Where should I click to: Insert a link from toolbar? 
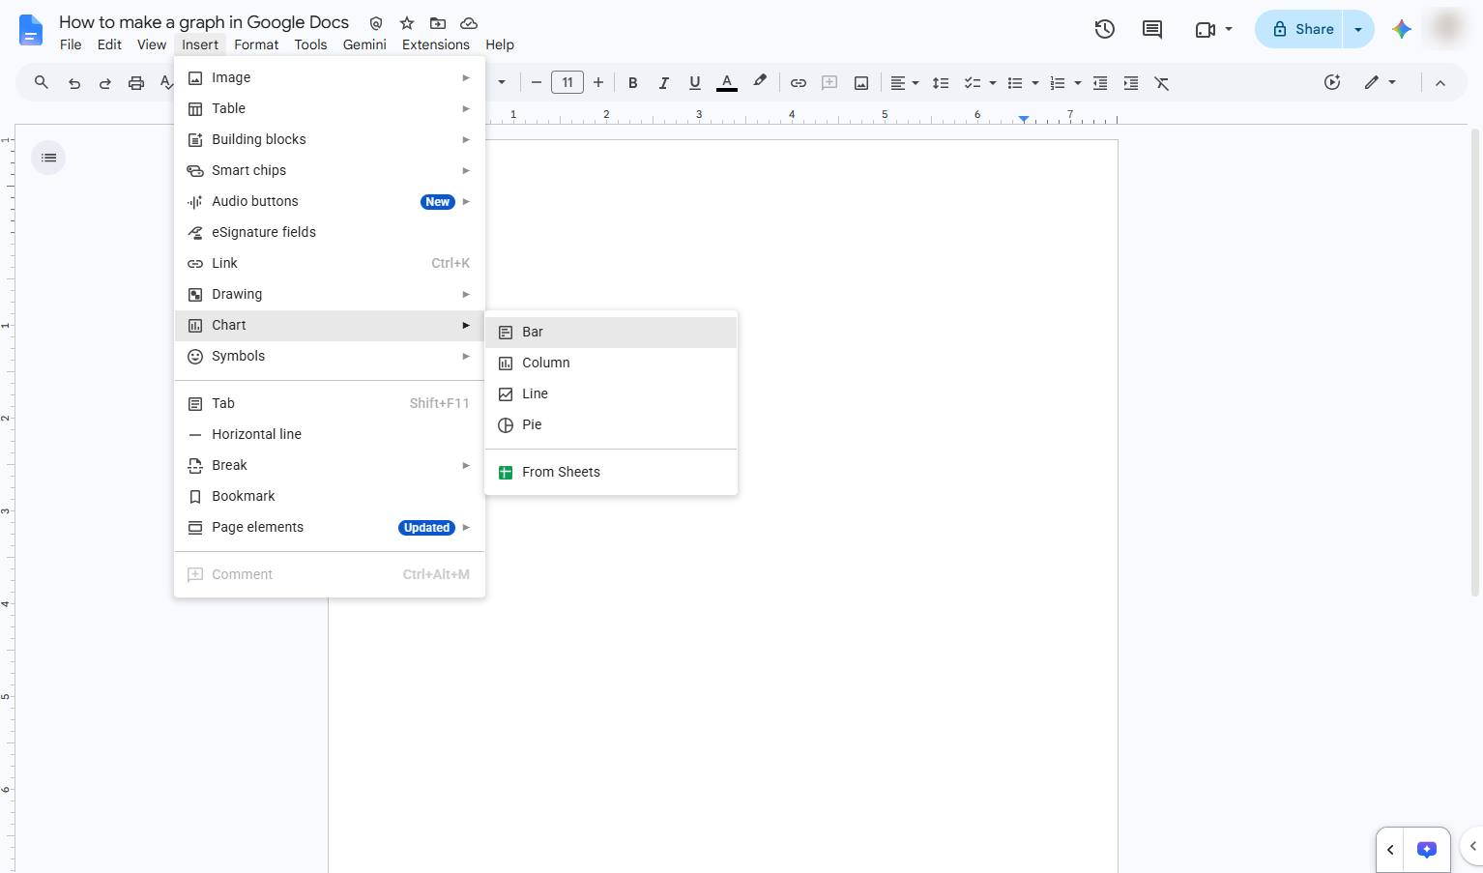point(799,83)
